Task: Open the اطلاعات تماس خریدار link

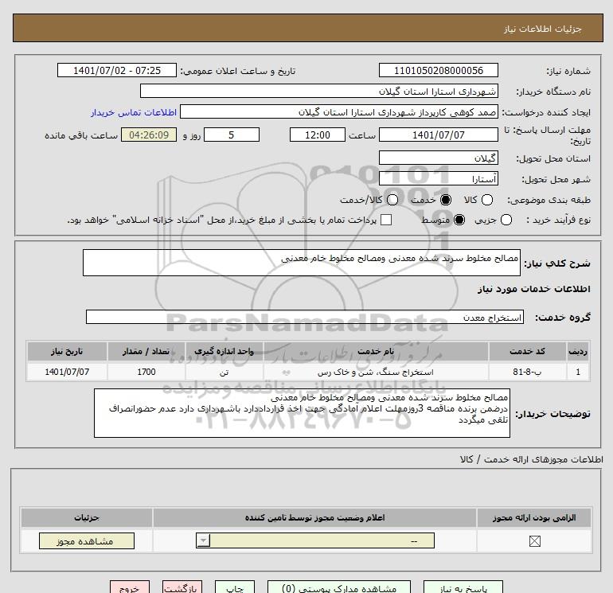Action: [134, 112]
